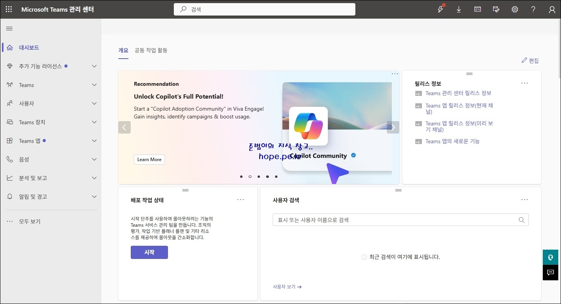
Task: Open the account profile icon
Action: [x=552, y=10]
